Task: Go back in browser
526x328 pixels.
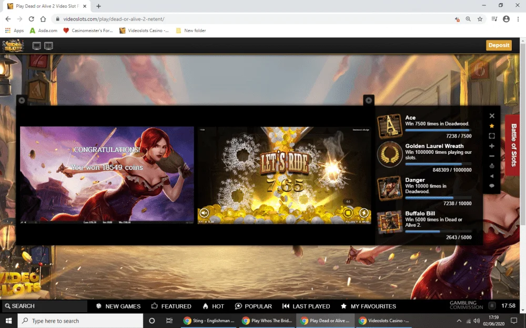Action: click(x=8, y=19)
